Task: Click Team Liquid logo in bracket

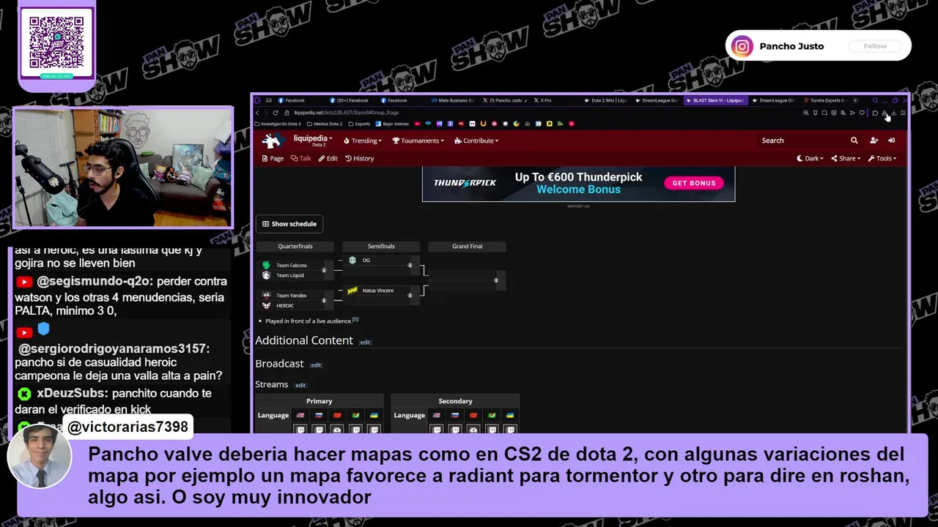Action: pos(266,275)
